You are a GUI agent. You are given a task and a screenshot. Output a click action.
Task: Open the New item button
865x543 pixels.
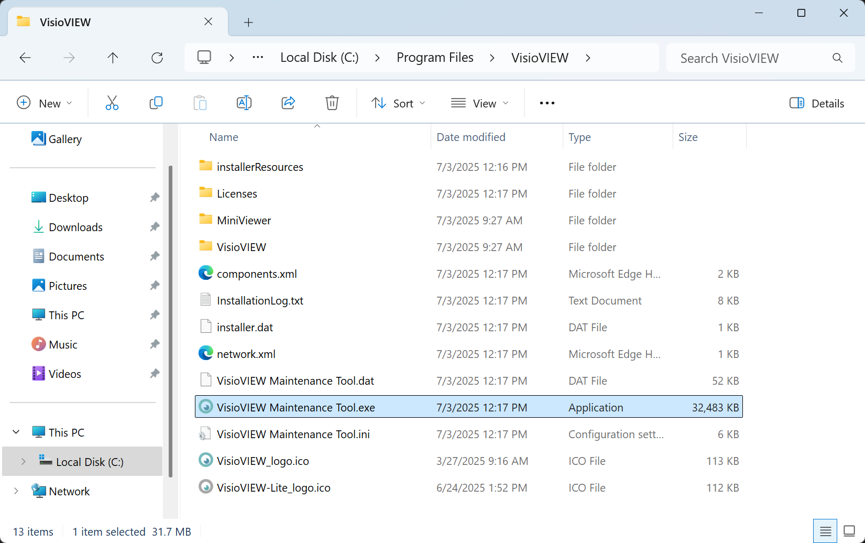tap(45, 103)
